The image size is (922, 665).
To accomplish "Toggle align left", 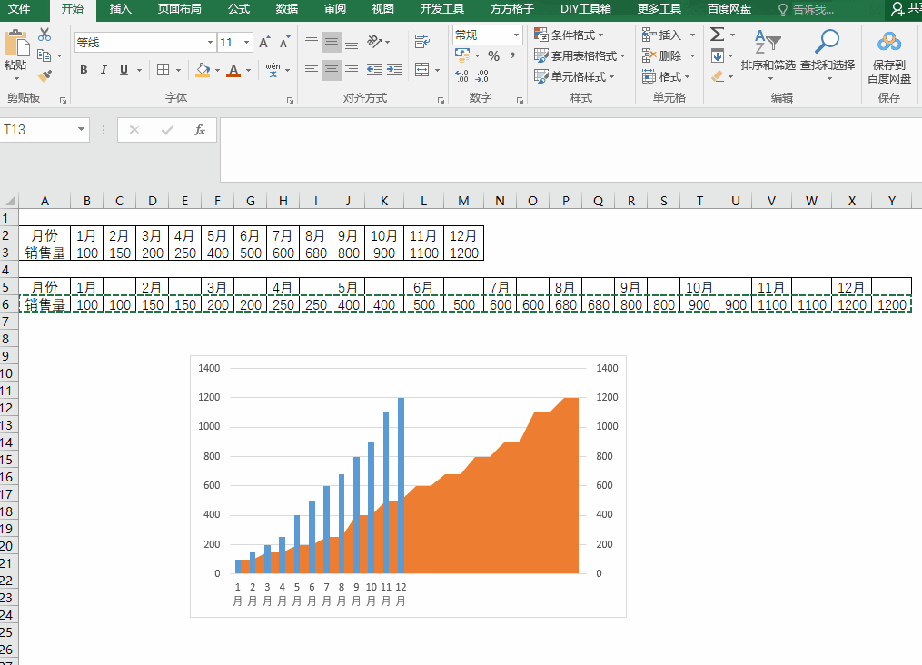I will tap(312, 70).
